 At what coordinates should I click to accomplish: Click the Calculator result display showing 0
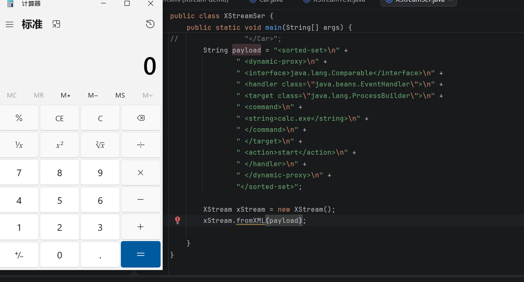coord(149,66)
